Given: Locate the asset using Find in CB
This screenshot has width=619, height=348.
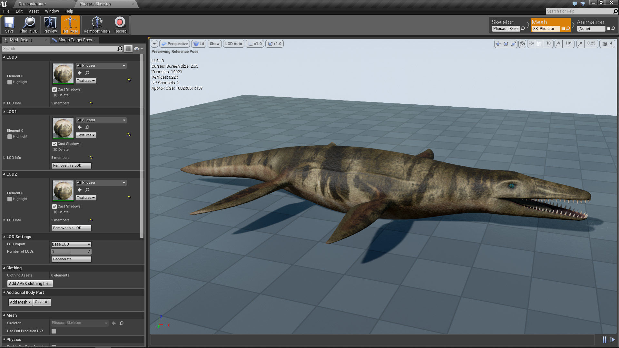Looking at the screenshot, I should click(x=28, y=25).
